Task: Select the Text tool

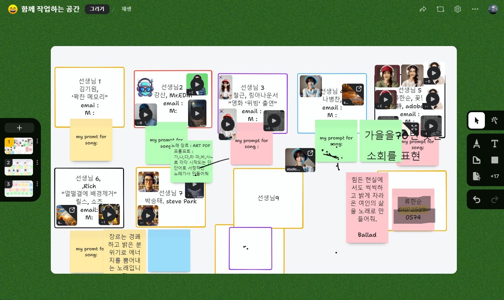Action: (494, 143)
